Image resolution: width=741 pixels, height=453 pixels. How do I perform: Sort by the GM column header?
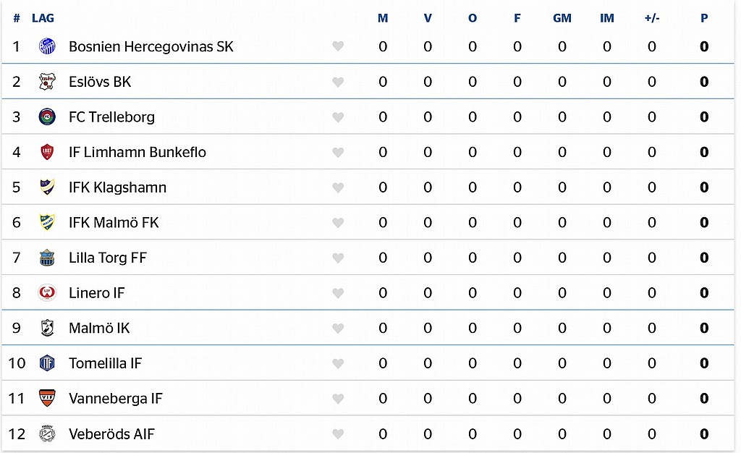coord(562,18)
